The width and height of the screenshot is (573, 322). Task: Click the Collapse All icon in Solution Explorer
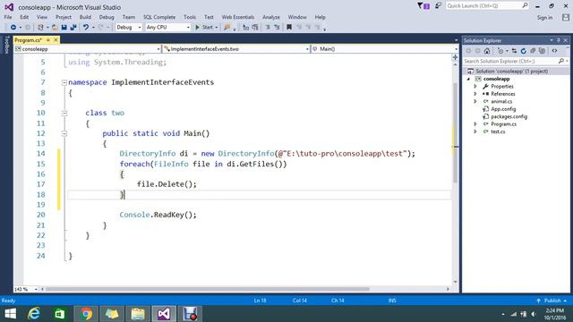[x=533, y=51]
